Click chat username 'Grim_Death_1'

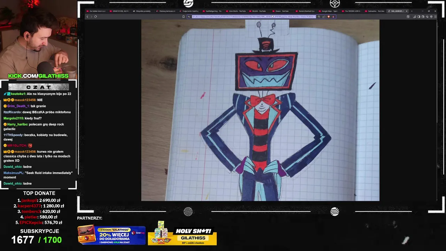coord(18,106)
